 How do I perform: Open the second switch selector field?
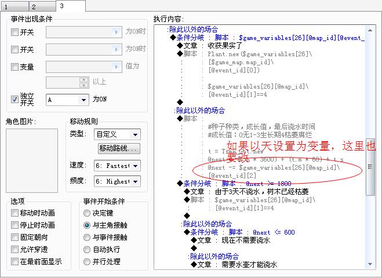(x=84, y=49)
